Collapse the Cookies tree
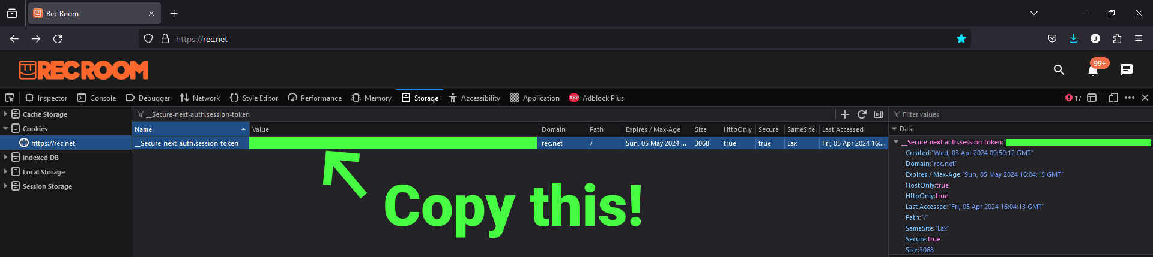This screenshot has height=257, width=1153. click(5, 128)
